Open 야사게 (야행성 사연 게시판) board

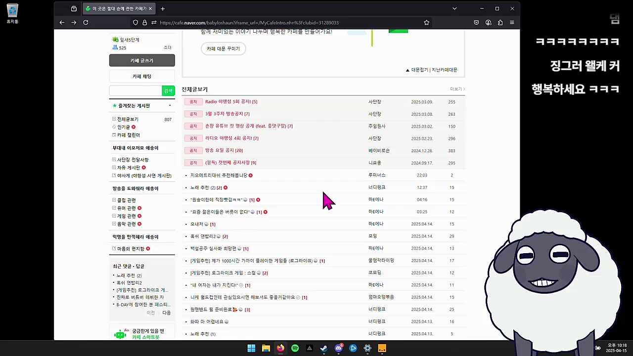144,176
